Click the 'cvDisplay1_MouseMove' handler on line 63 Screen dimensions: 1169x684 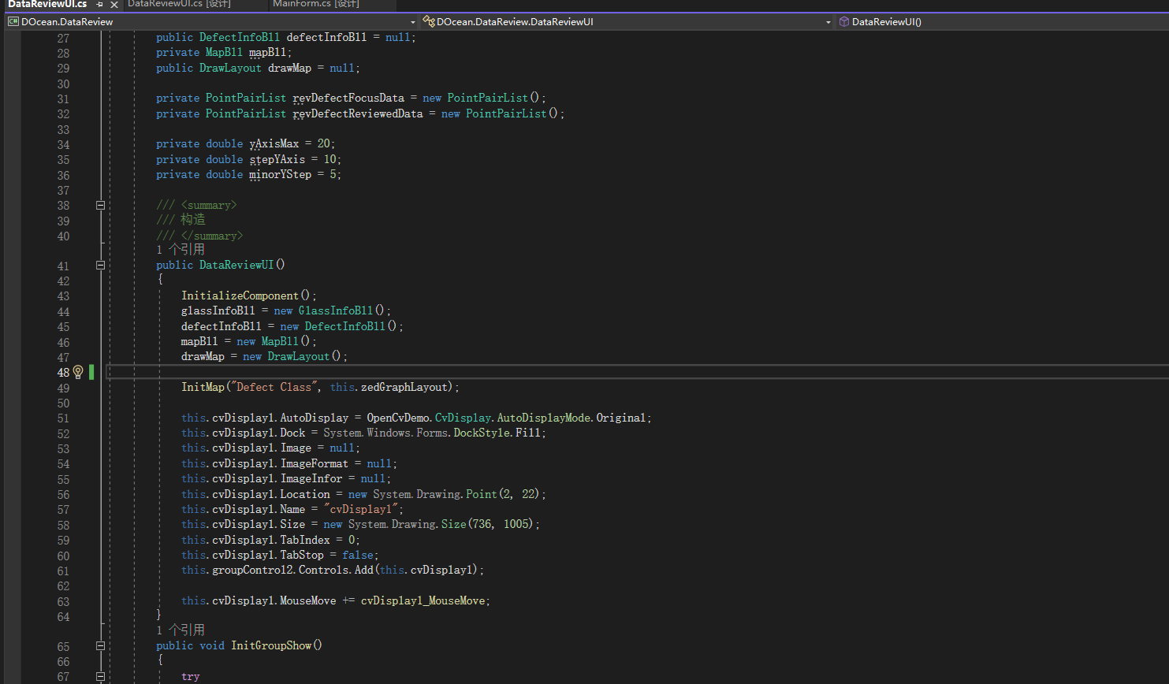click(x=423, y=600)
